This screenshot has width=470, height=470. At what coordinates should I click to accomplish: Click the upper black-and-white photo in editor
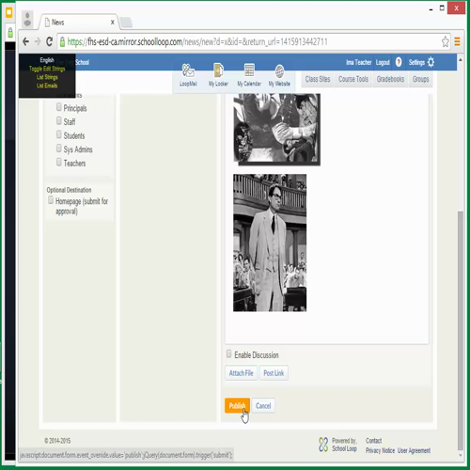(277, 130)
